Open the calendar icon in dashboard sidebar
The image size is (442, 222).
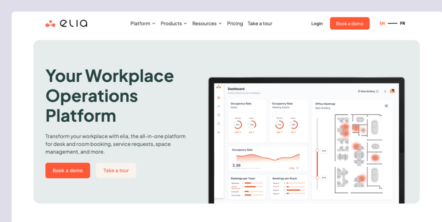pos(218,115)
